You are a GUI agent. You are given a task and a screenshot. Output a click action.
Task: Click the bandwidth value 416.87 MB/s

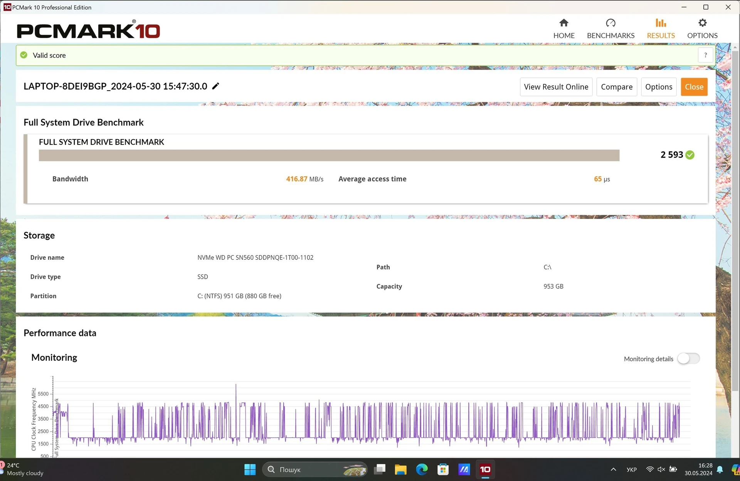304,179
